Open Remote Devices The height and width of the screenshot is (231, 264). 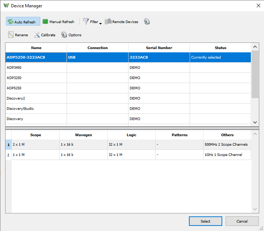pyautogui.click(x=122, y=22)
